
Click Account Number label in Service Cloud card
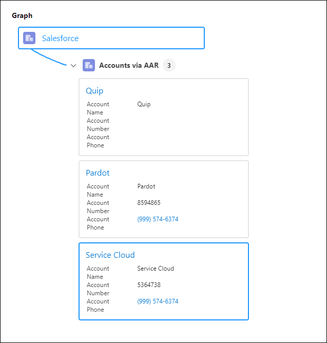[x=98, y=289]
